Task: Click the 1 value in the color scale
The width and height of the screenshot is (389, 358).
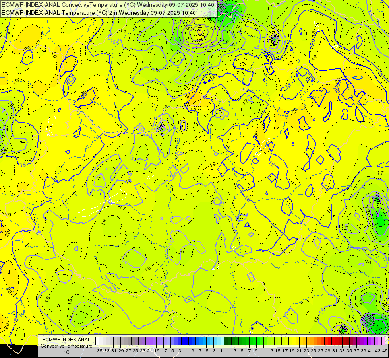Action: (228, 351)
